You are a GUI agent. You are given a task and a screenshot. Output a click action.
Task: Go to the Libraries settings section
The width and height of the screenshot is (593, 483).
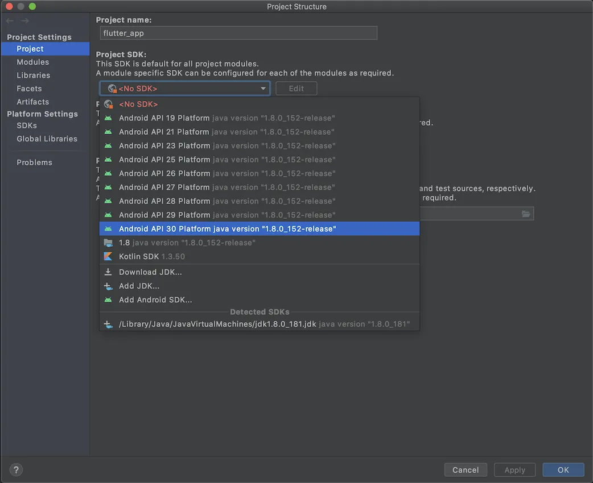(34, 75)
